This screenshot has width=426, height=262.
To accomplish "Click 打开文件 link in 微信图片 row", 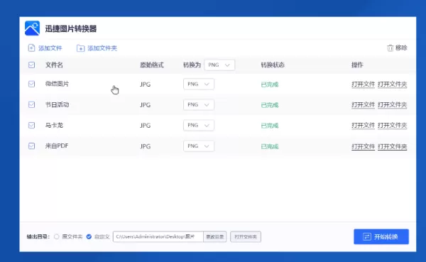I will click(x=363, y=84).
